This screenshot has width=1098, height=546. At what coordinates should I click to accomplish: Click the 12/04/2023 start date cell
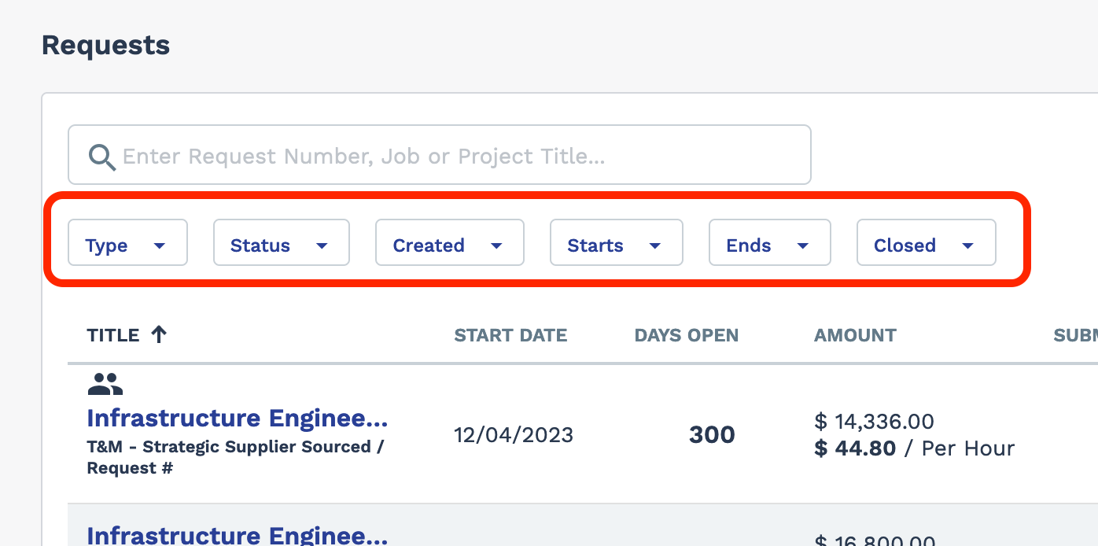(x=514, y=435)
